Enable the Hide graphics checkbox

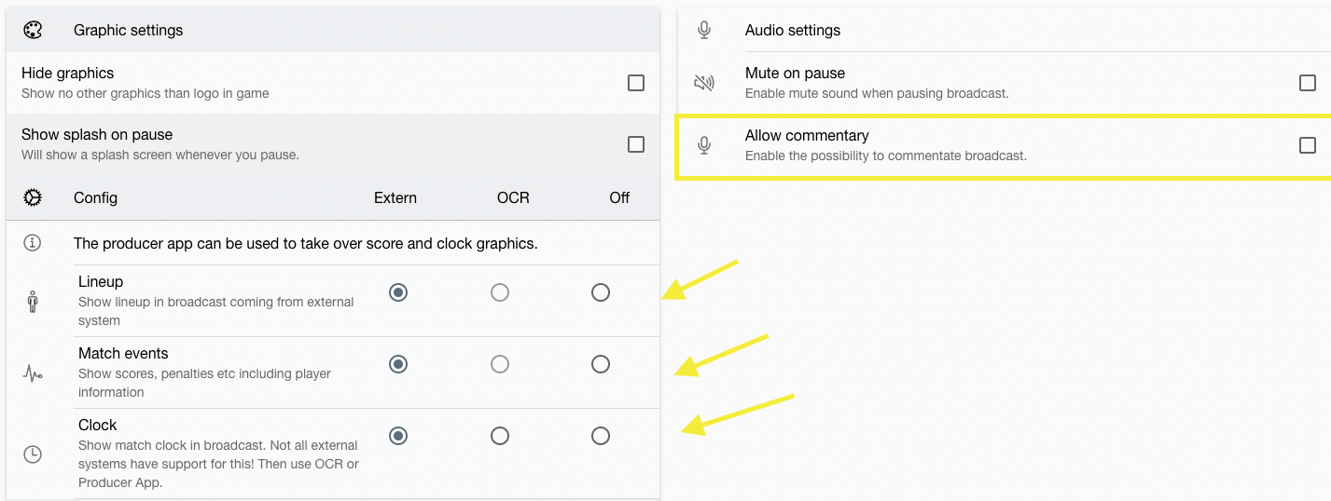pyautogui.click(x=636, y=83)
